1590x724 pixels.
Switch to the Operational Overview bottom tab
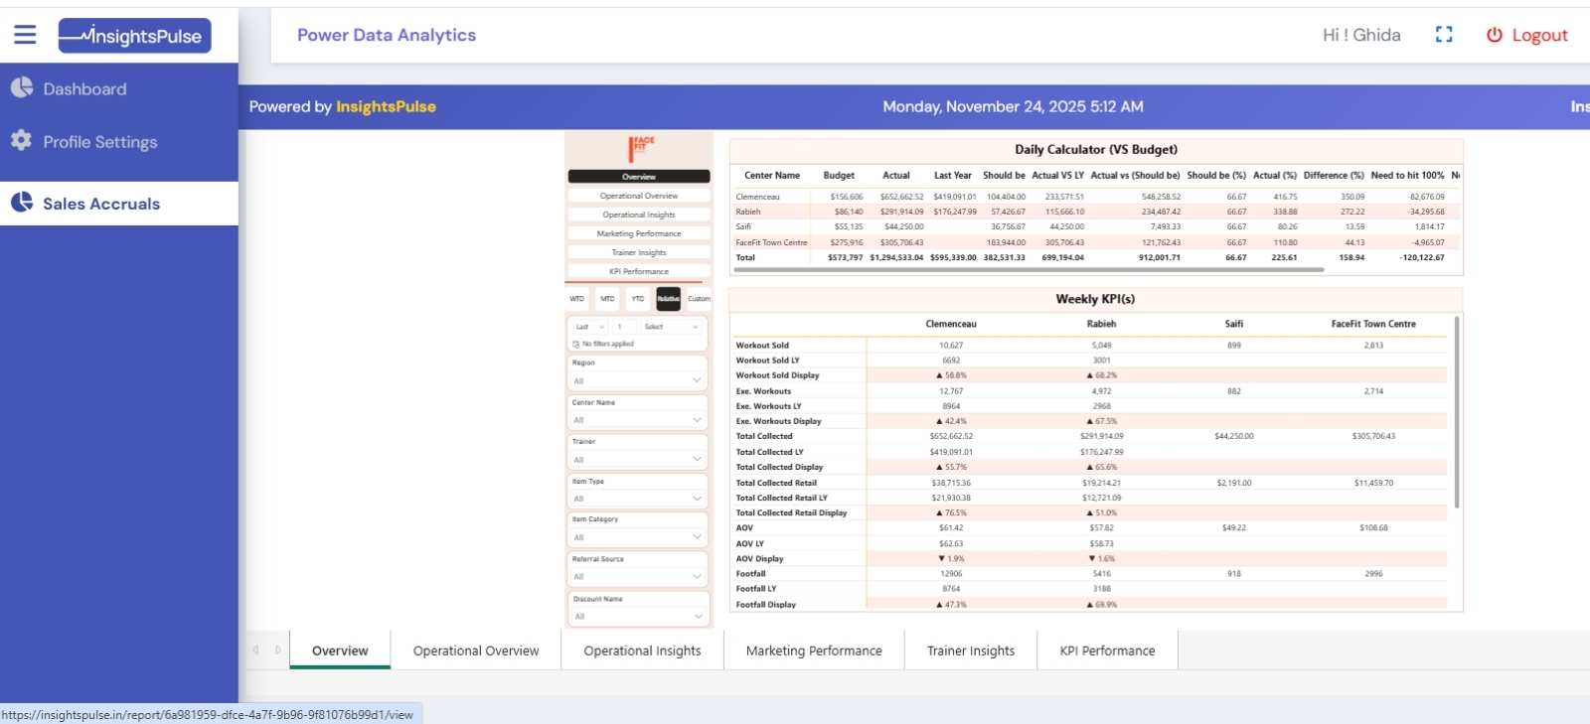[475, 651]
